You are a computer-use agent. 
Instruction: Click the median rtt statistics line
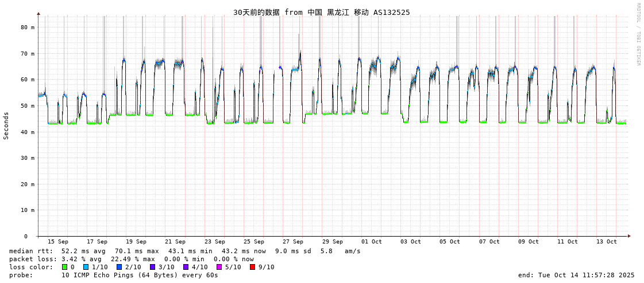point(184,251)
